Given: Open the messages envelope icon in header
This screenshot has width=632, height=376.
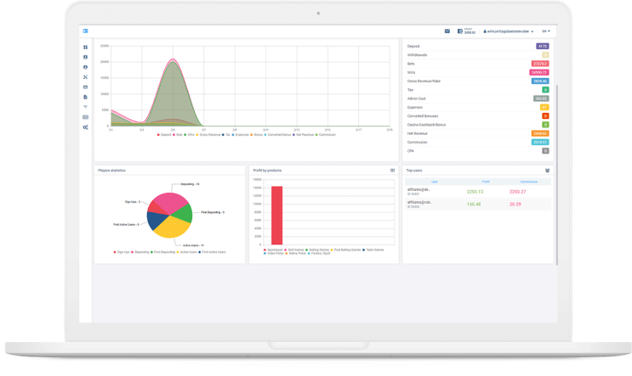Looking at the screenshot, I should tap(447, 31).
